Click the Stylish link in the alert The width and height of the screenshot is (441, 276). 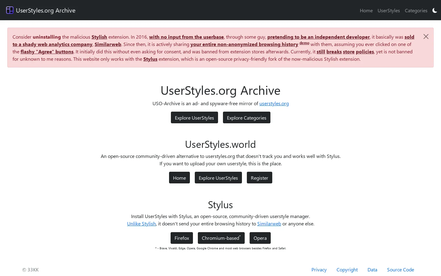[x=99, y=37]
